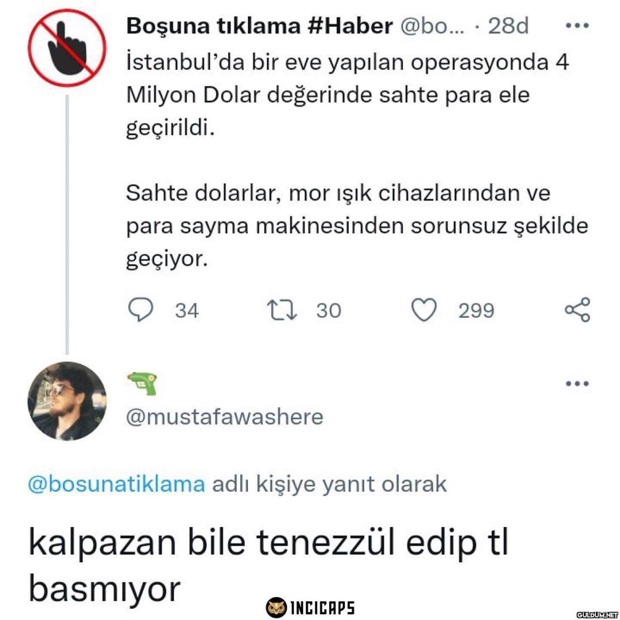Image resolution: width=620 pixels, height=620 pixels.
Task: Open the @bosunatiklama mention link
Action: pyautogui.click(x=116, y=484)
